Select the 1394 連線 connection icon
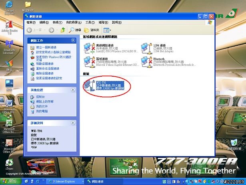This screenshot has width=246, height=185. [146, 49]
